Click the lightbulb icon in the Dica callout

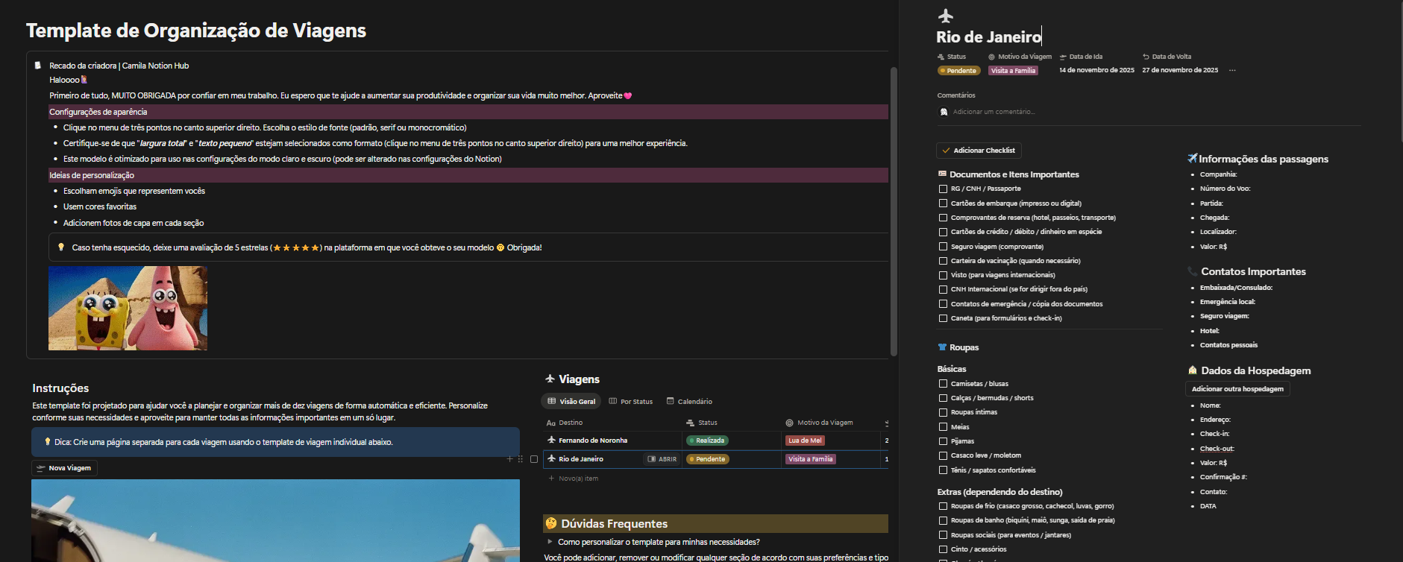[48, 442]
